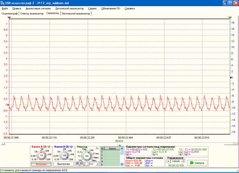The image size is (239, 173).
Task: Click the En language indicator
Action: 97,148
